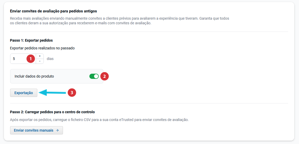
Task: Click the minus button to decrease days
Action: pos(40,61)
